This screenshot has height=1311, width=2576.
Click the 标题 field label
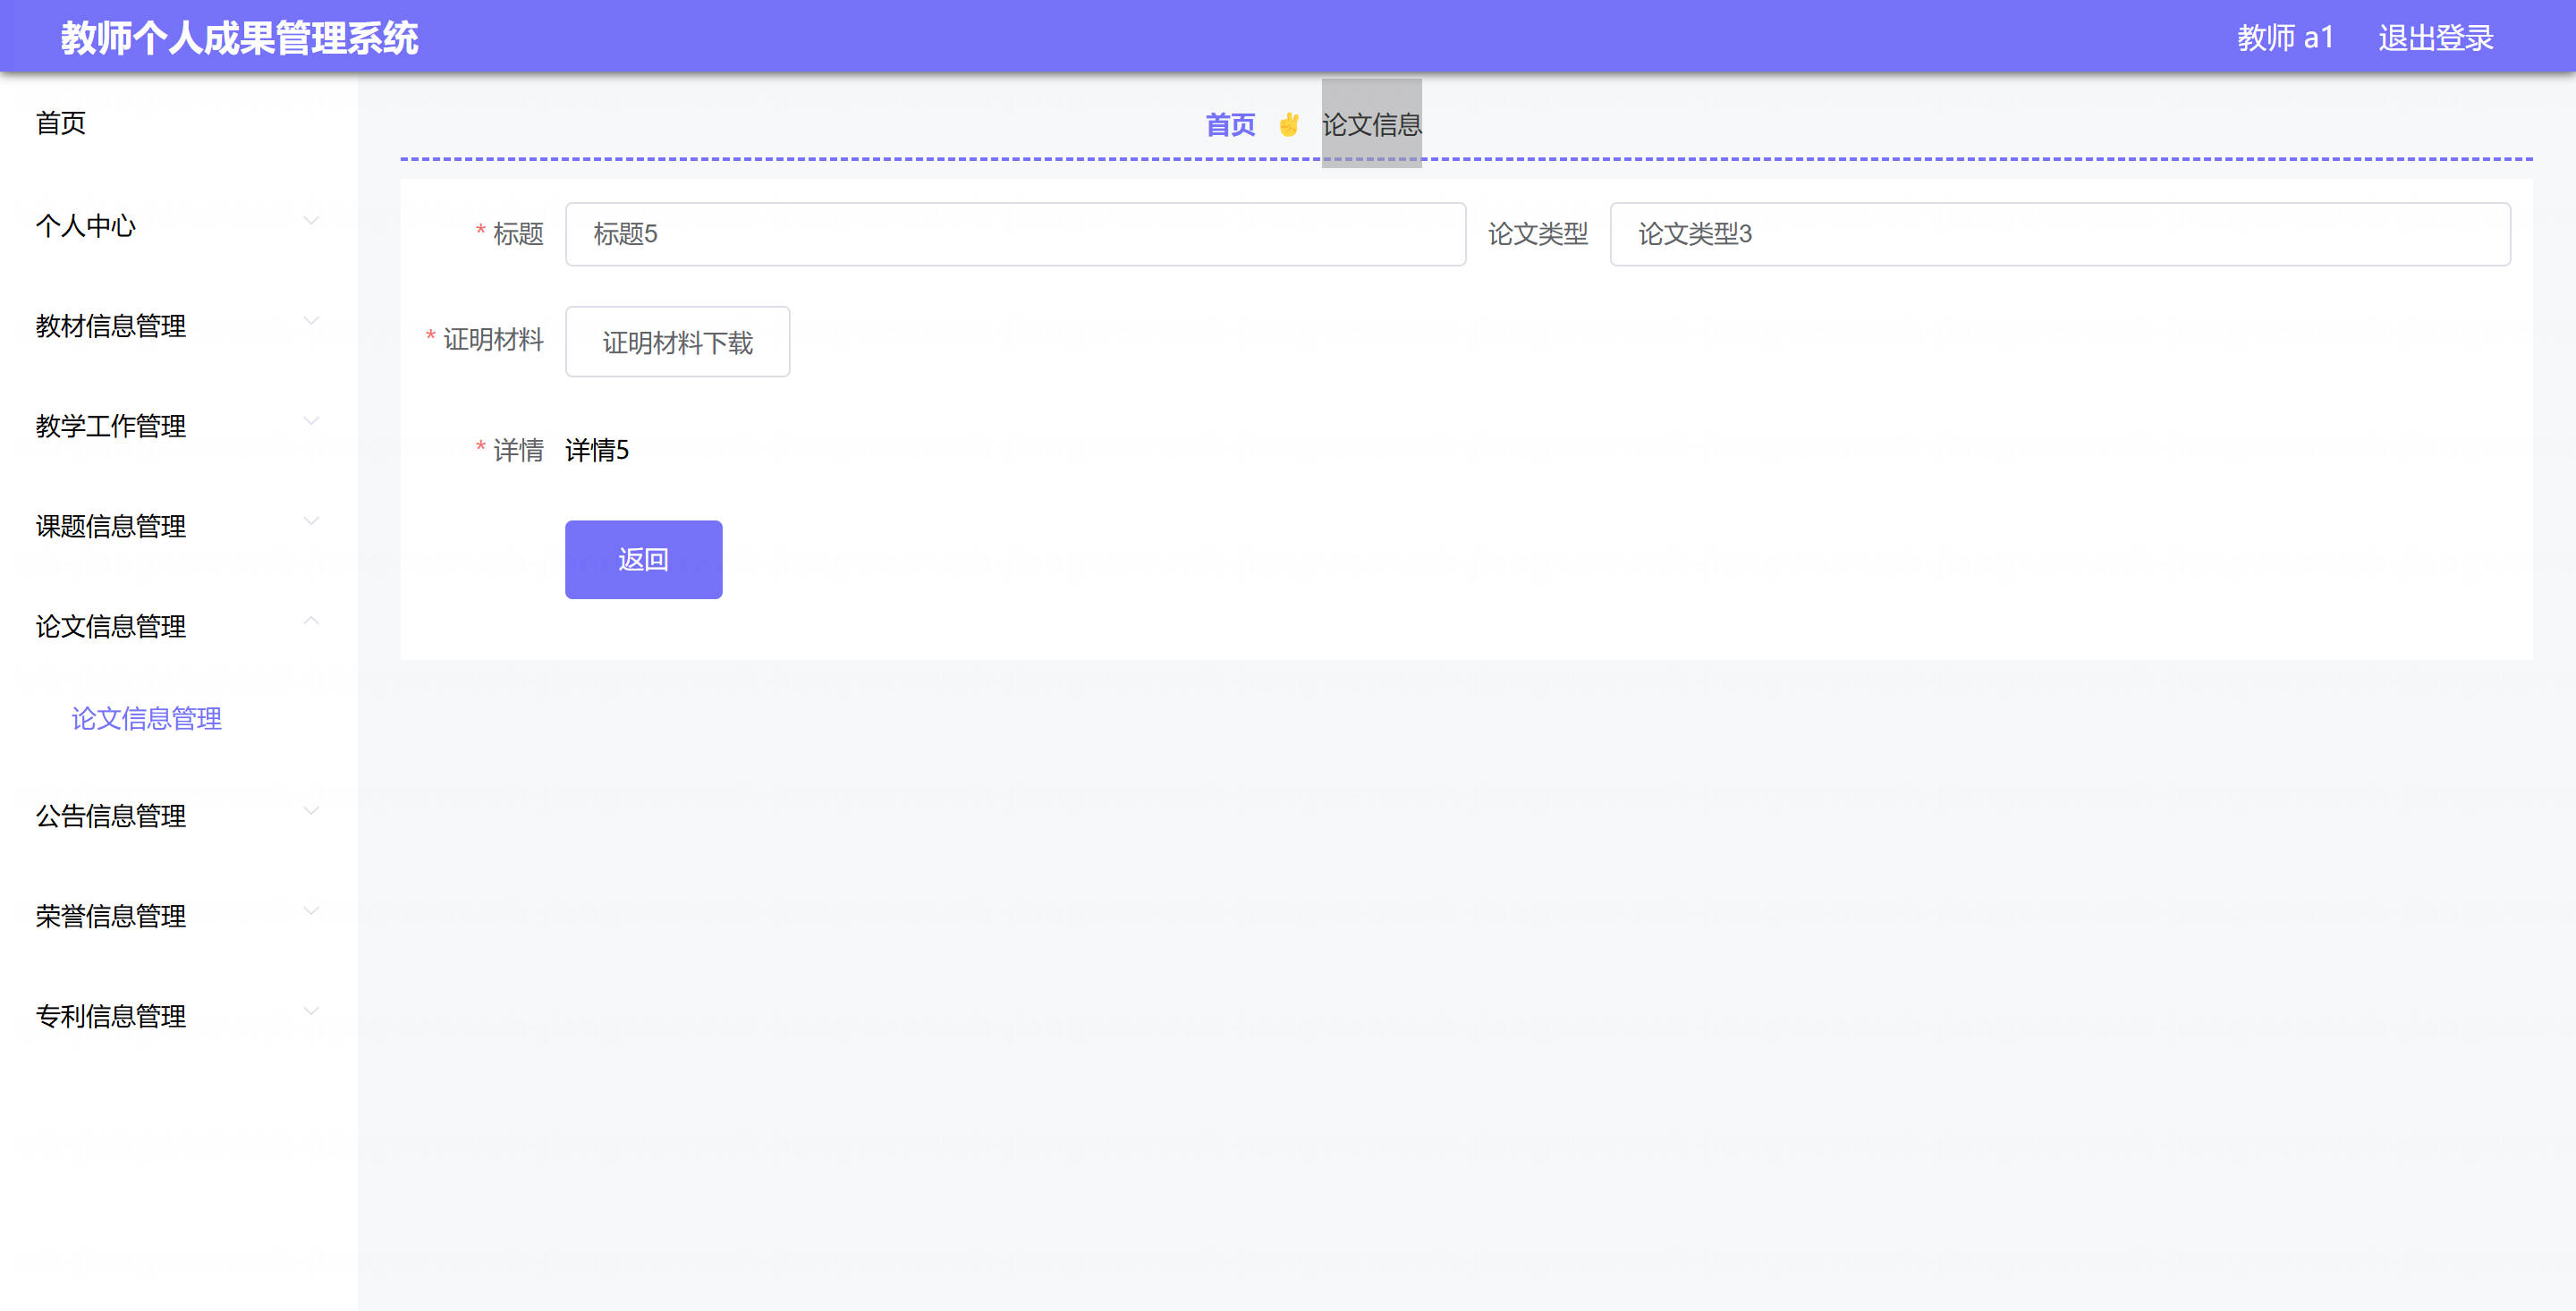(518, 234)
